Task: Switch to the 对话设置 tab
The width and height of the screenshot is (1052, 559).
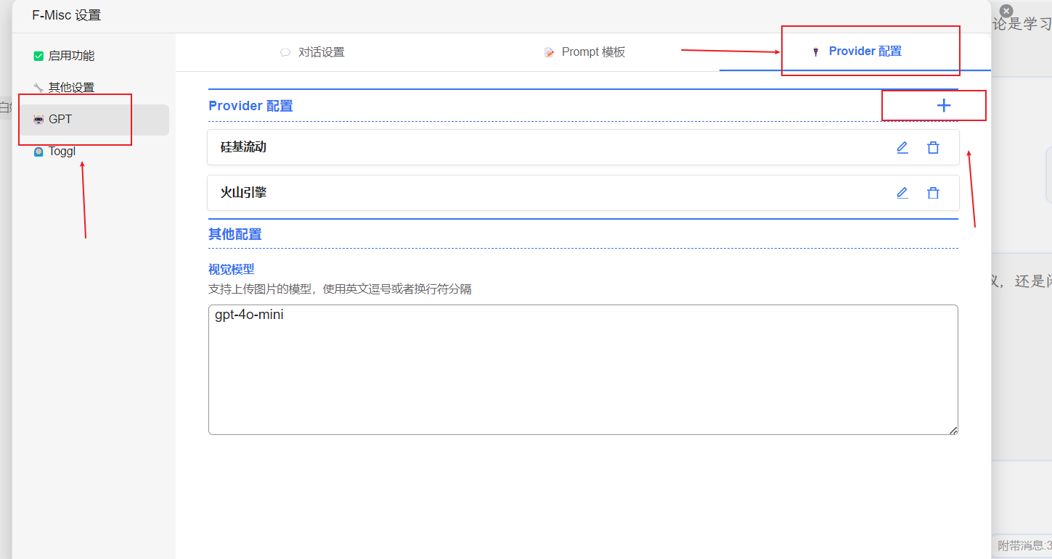Action: click(x=312, y=52)
